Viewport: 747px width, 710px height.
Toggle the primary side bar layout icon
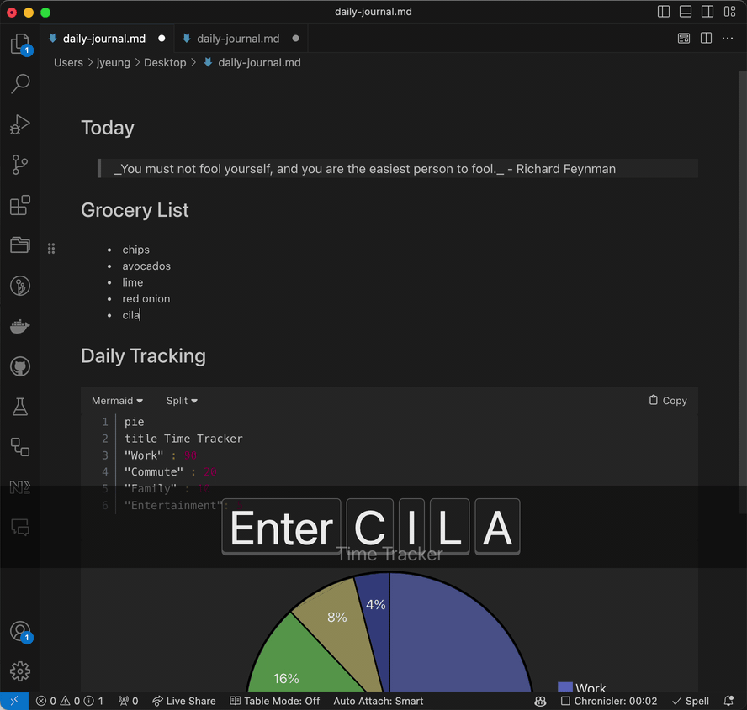(x=664, y=12)
